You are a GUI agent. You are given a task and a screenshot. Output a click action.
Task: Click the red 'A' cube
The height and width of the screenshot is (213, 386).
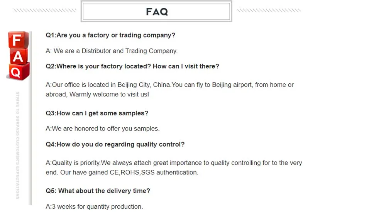click(19, 56)
